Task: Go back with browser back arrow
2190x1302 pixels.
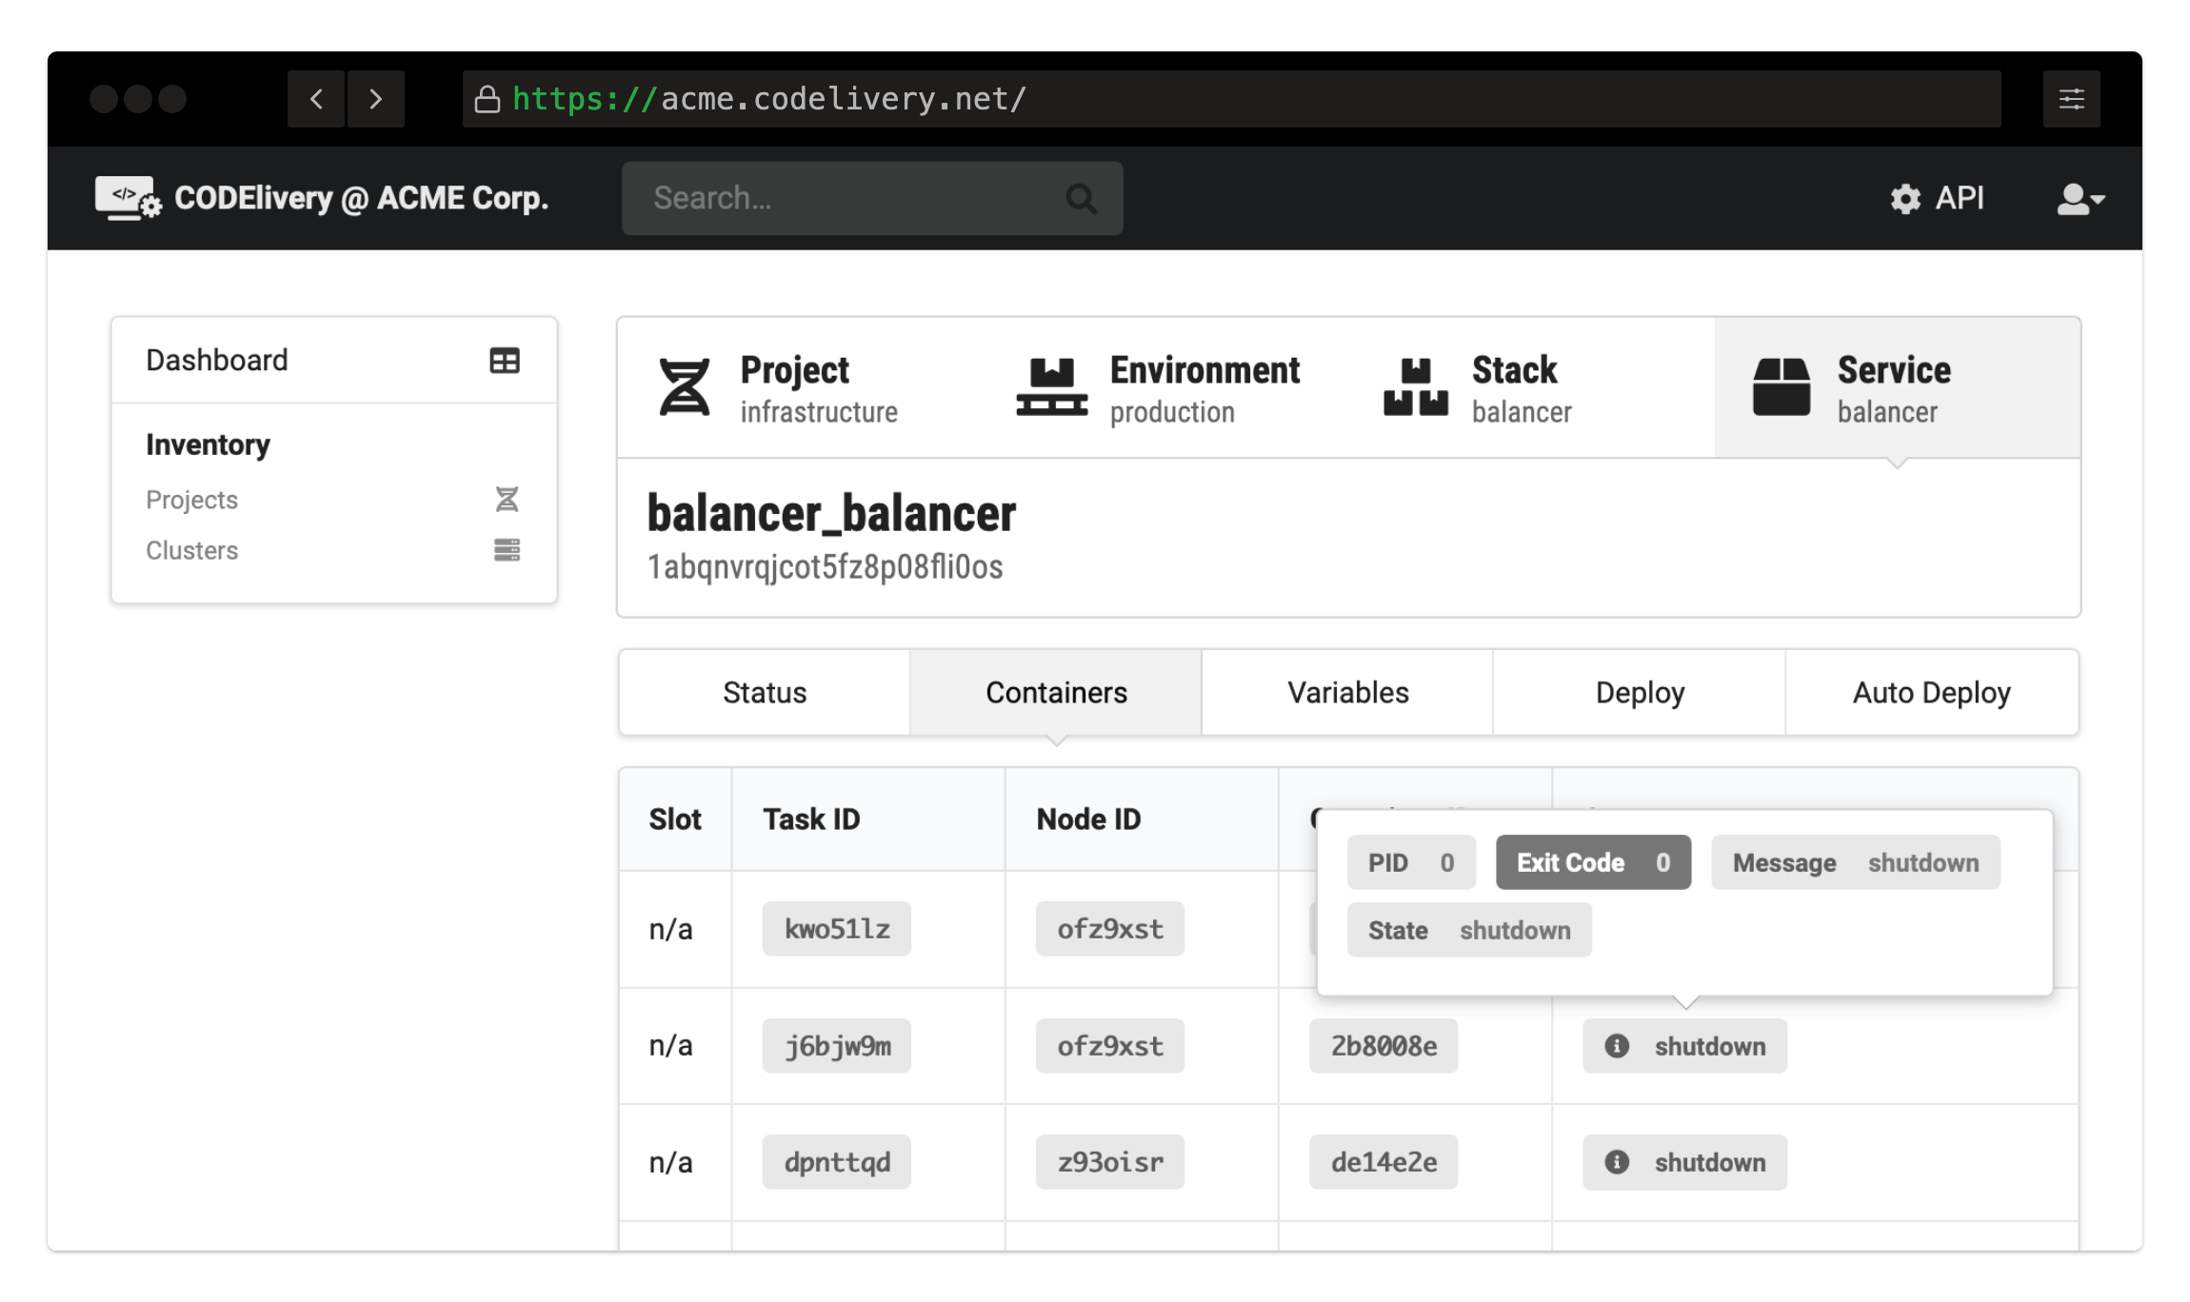Action: pyautogui.click(x=316, y=99)
